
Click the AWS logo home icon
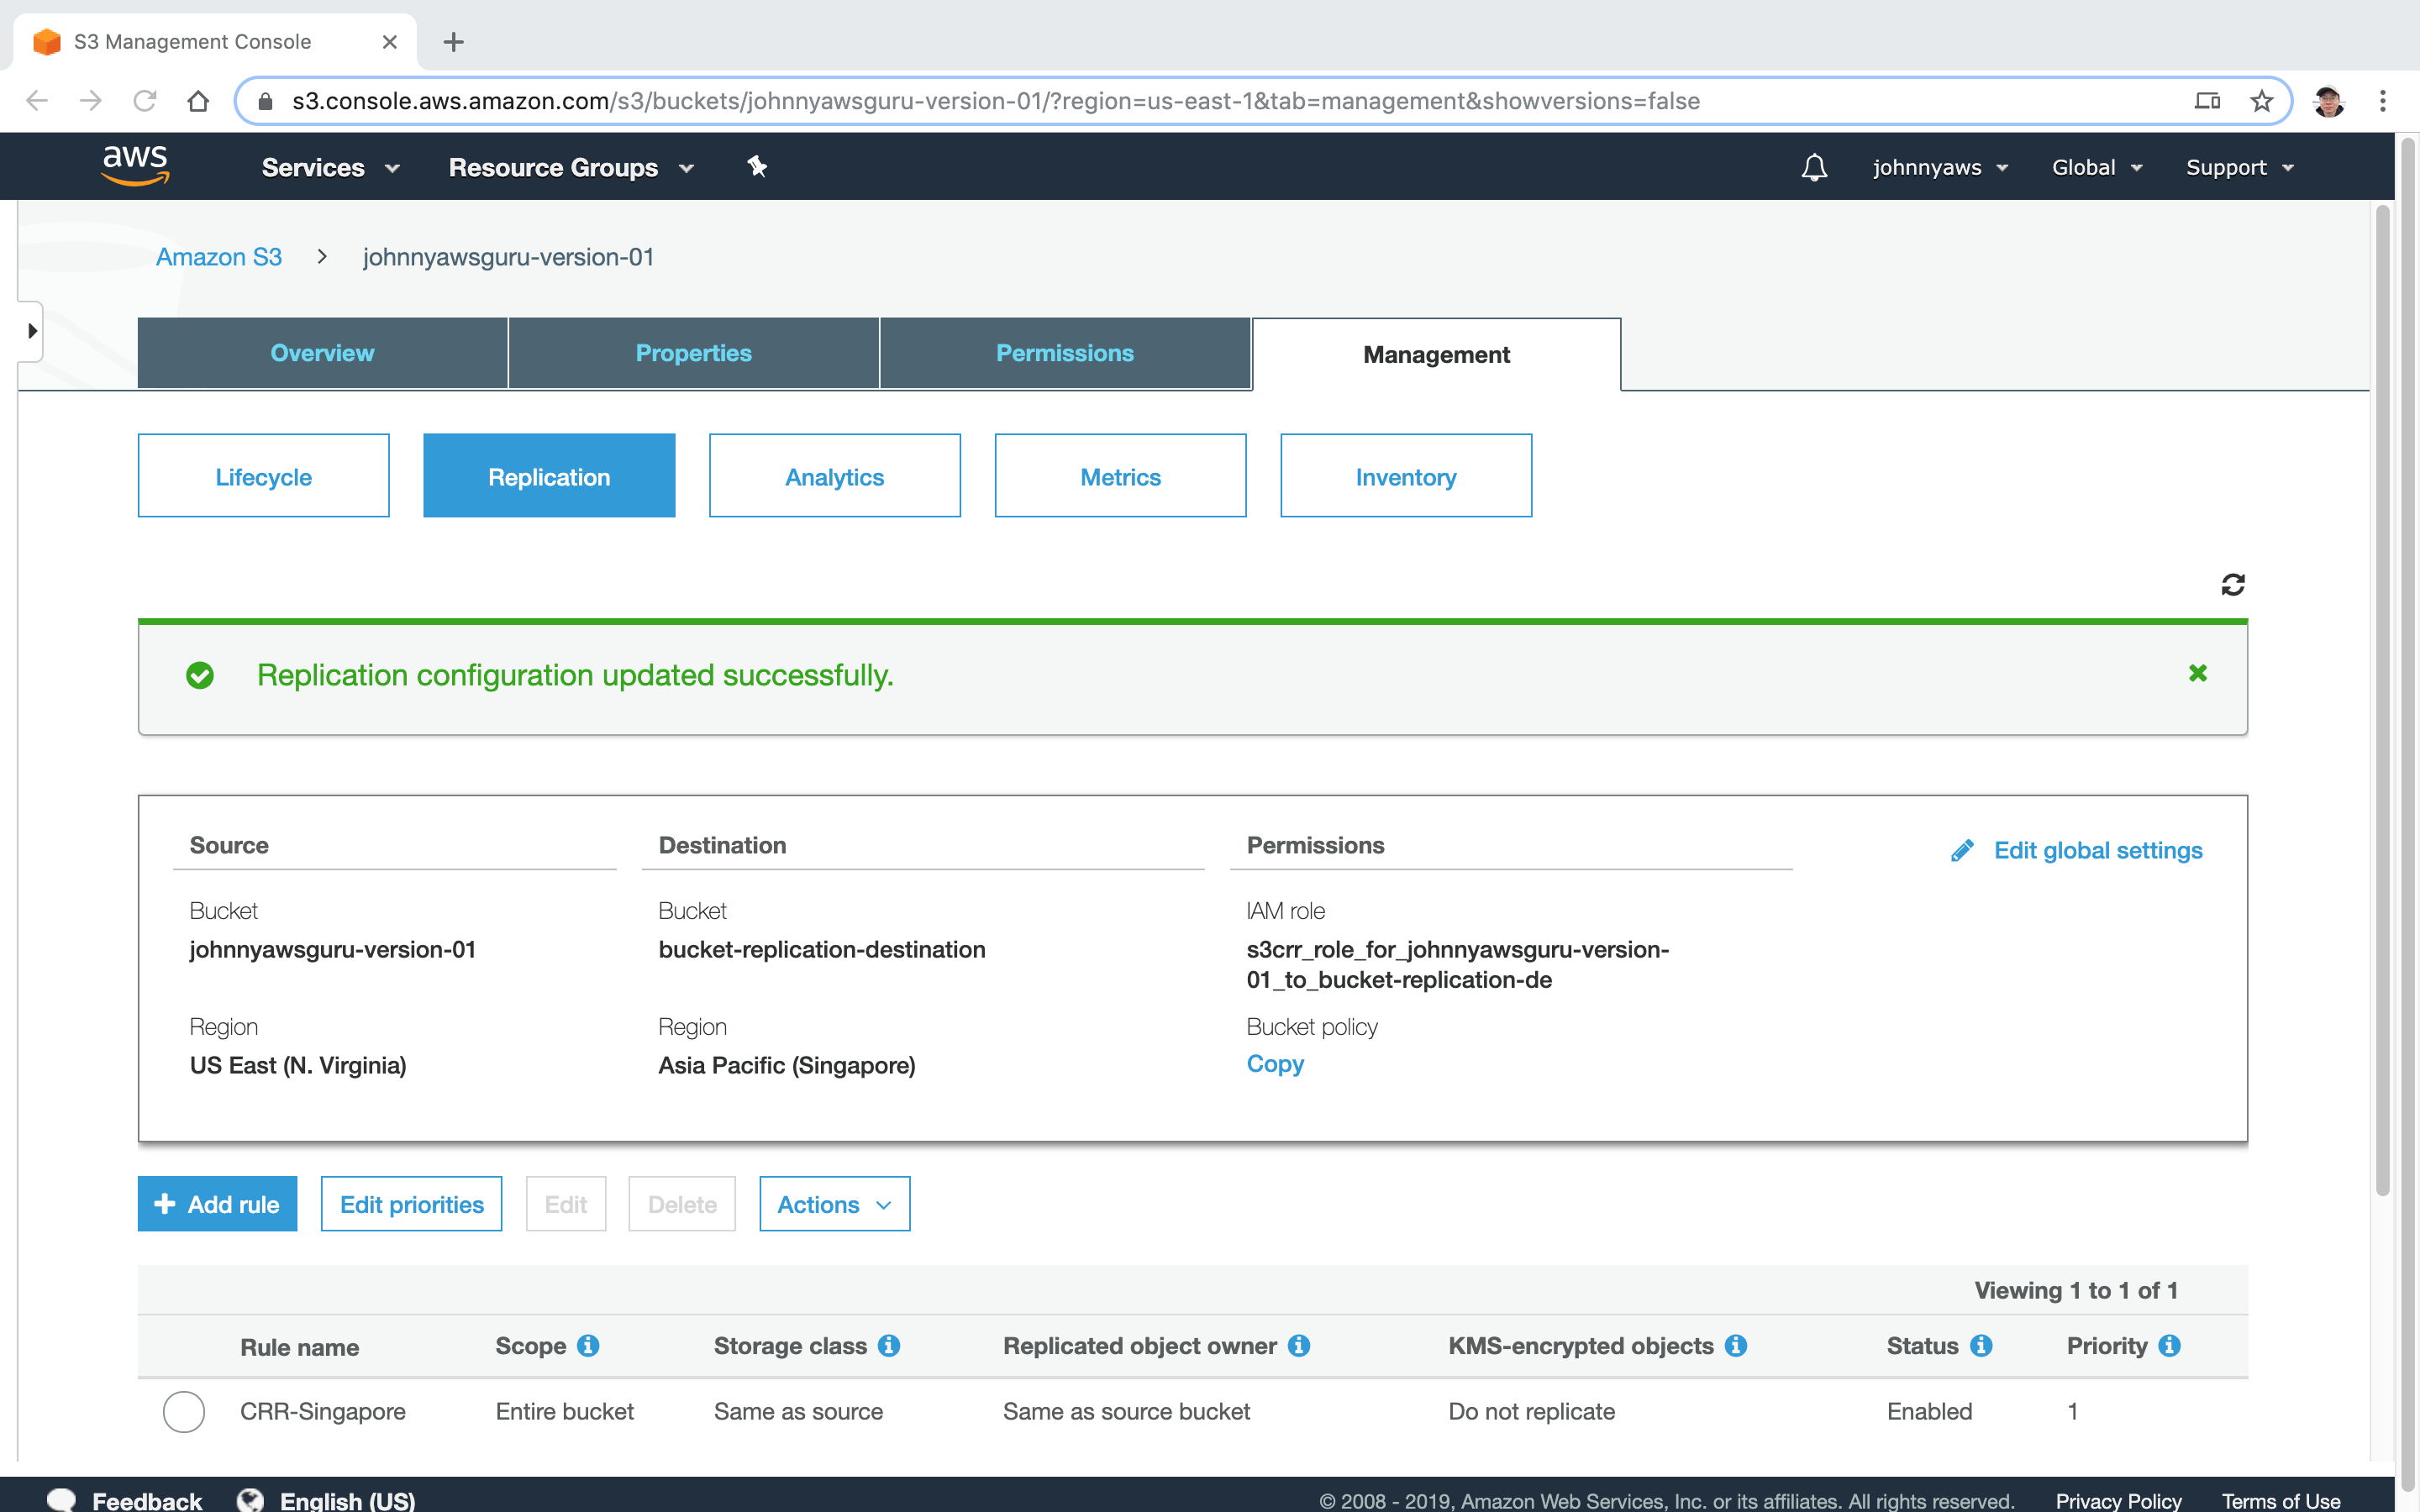click(135, 166)
